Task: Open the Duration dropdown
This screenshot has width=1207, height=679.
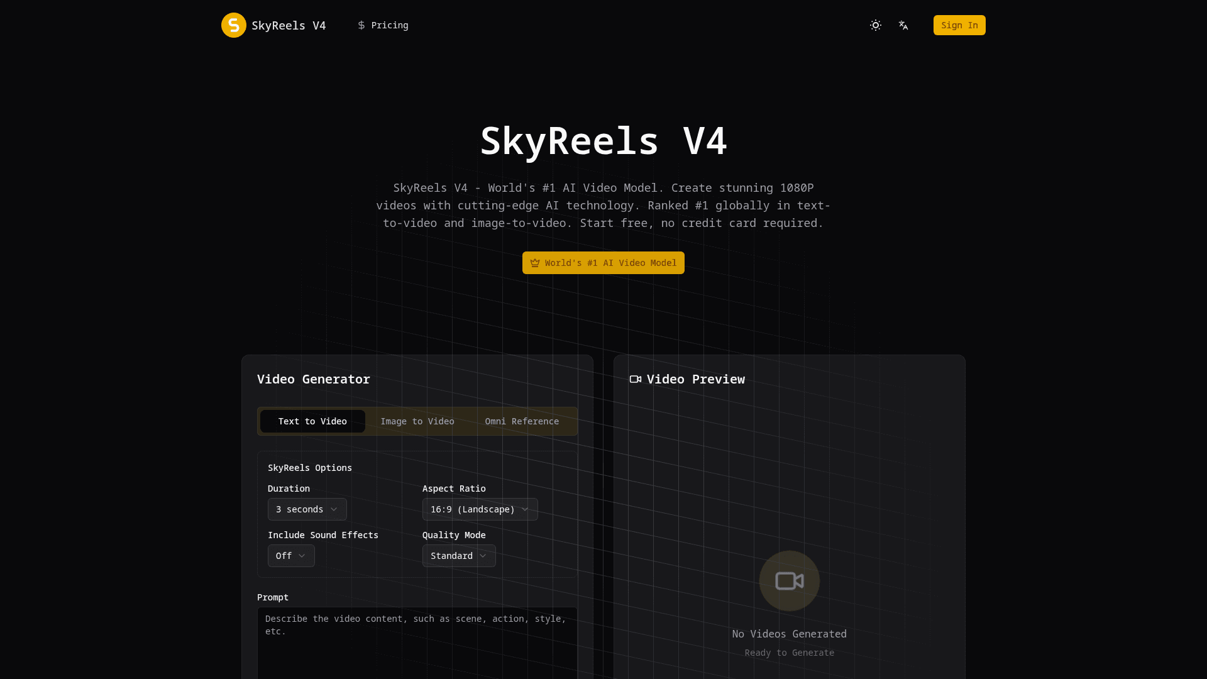Action: (307, 509)
